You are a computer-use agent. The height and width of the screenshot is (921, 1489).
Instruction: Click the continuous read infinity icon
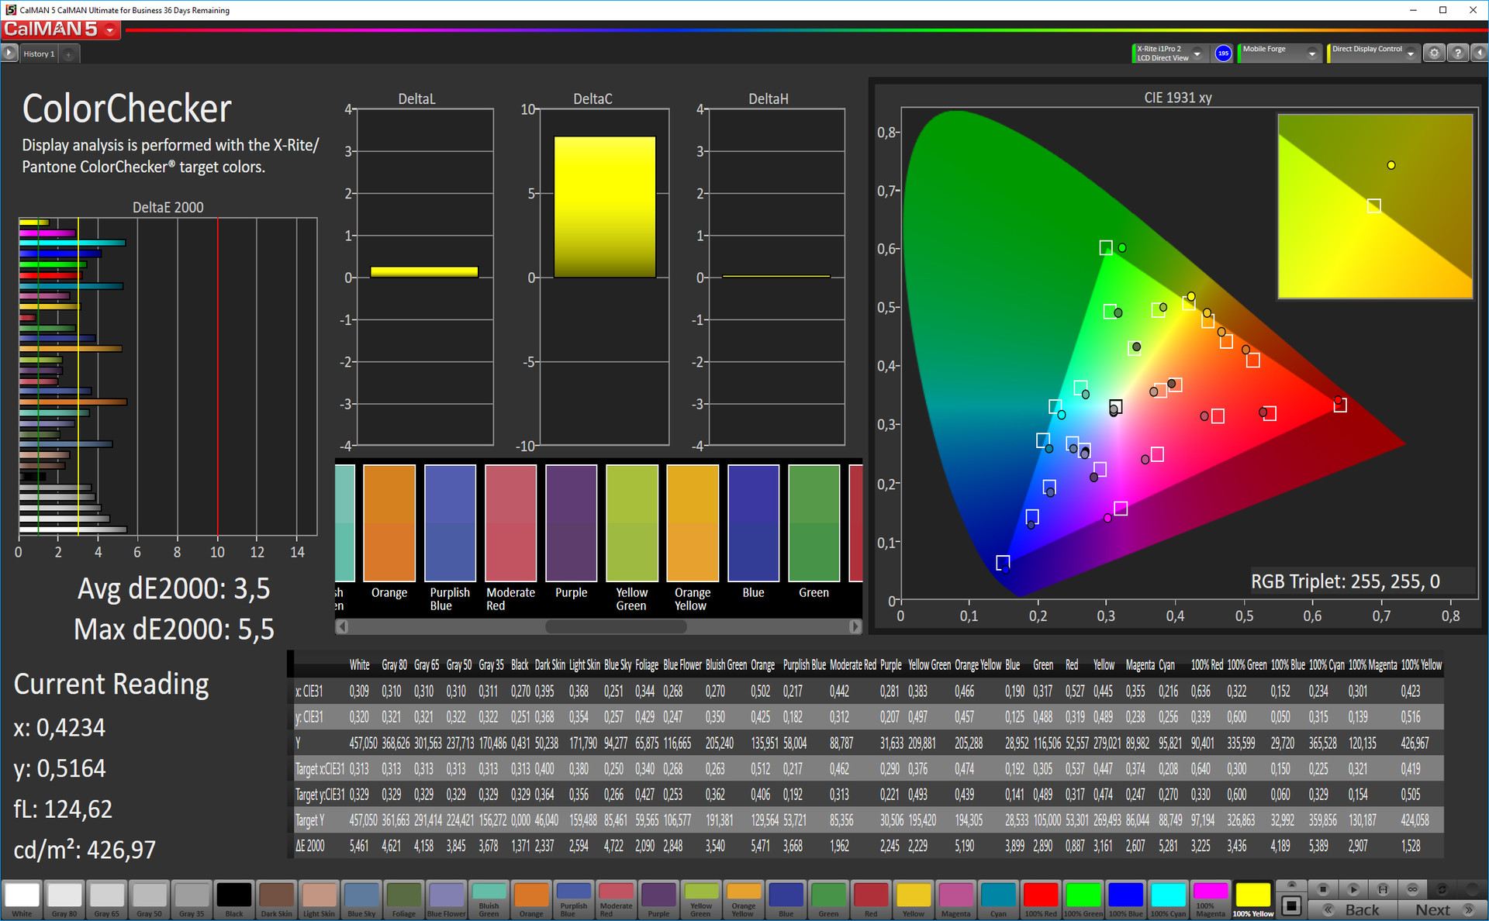click(1412, 889)
